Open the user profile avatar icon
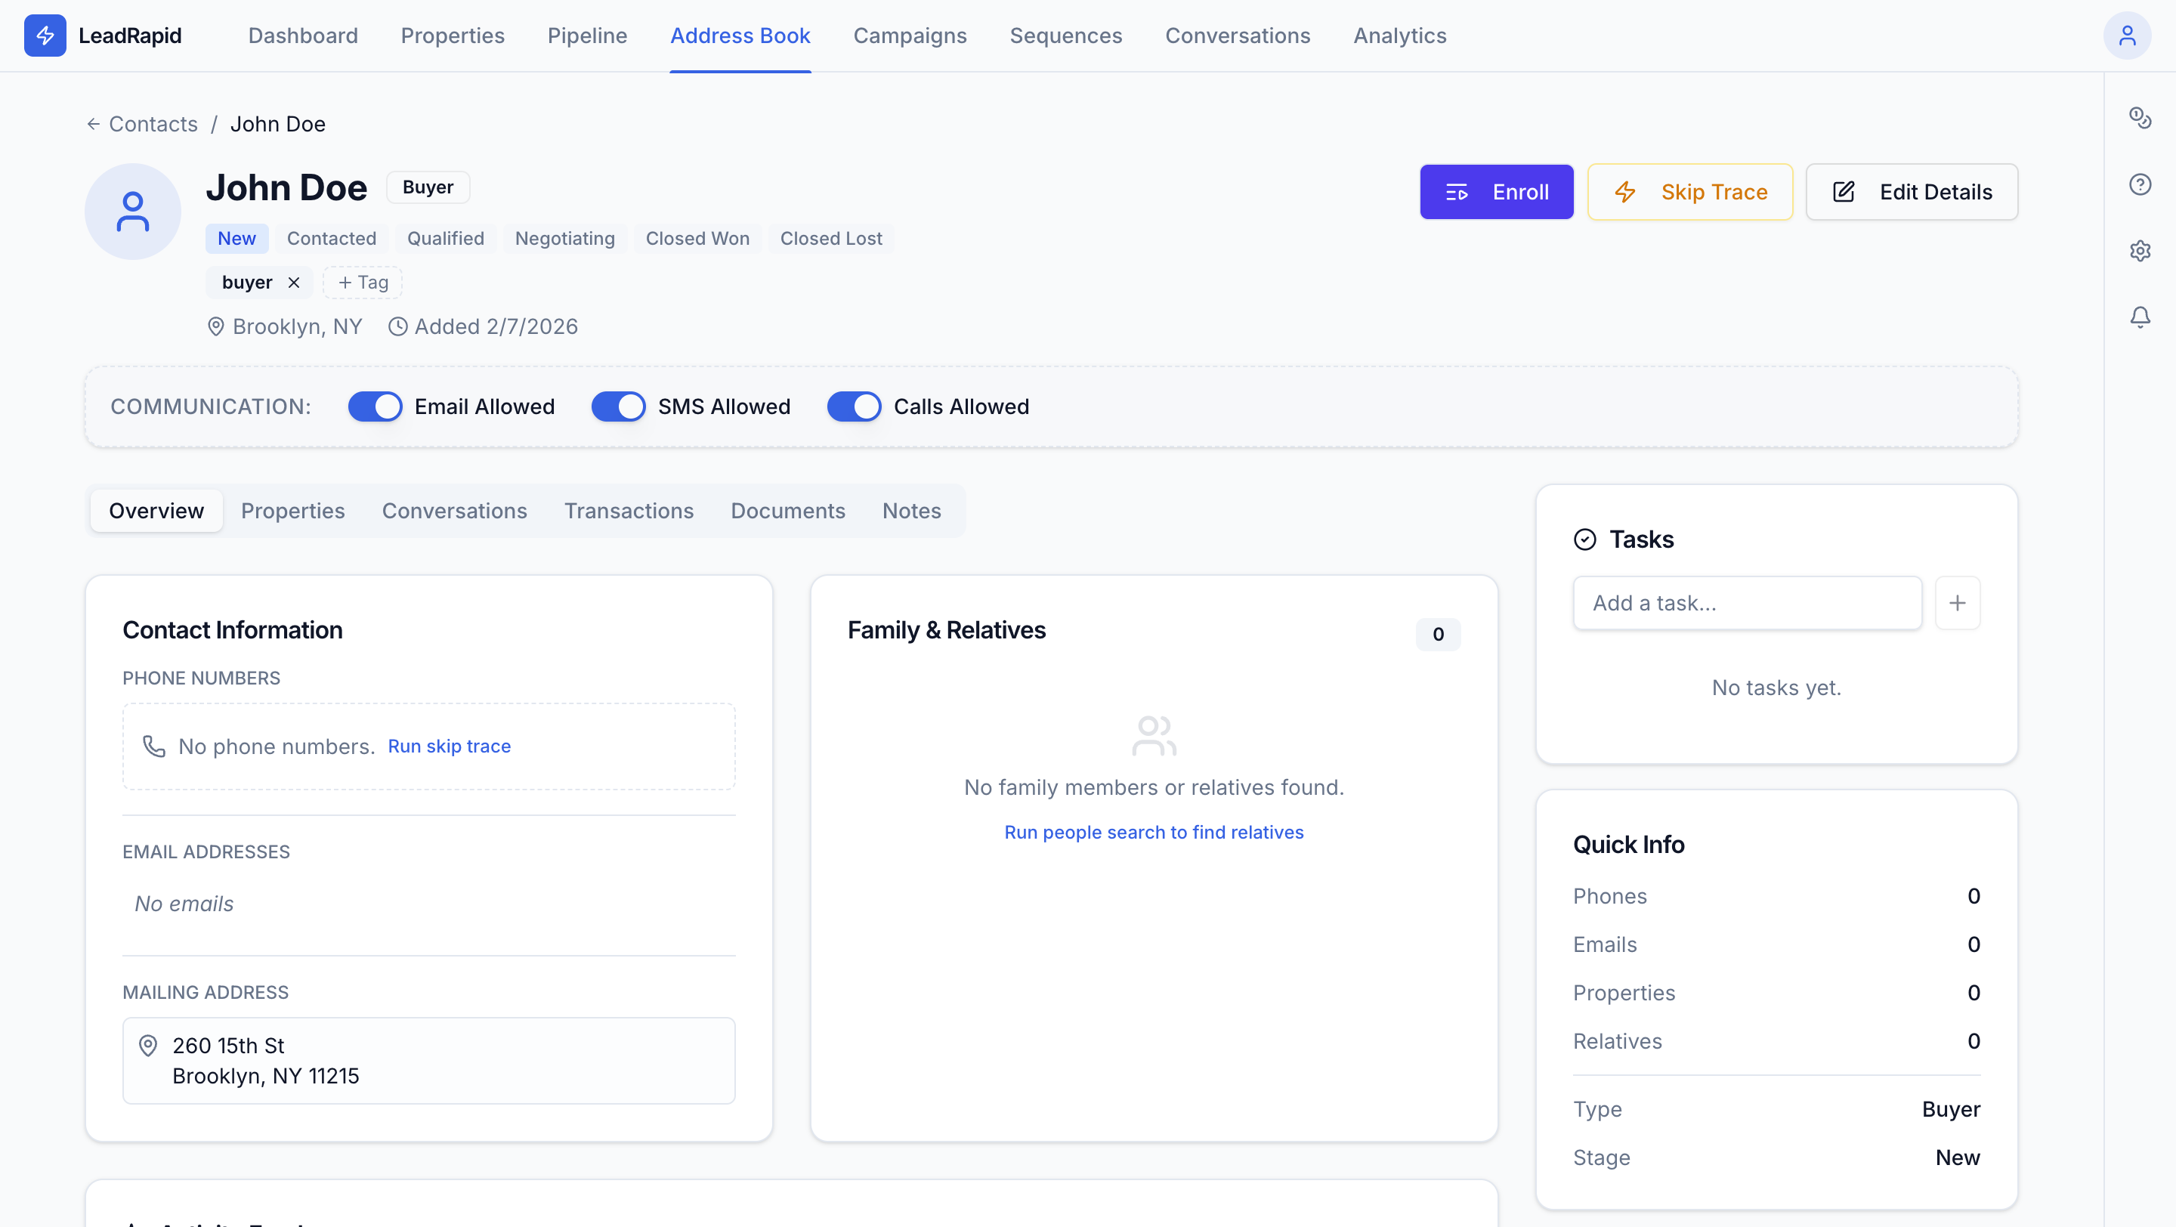 (x=2126, y=36)
